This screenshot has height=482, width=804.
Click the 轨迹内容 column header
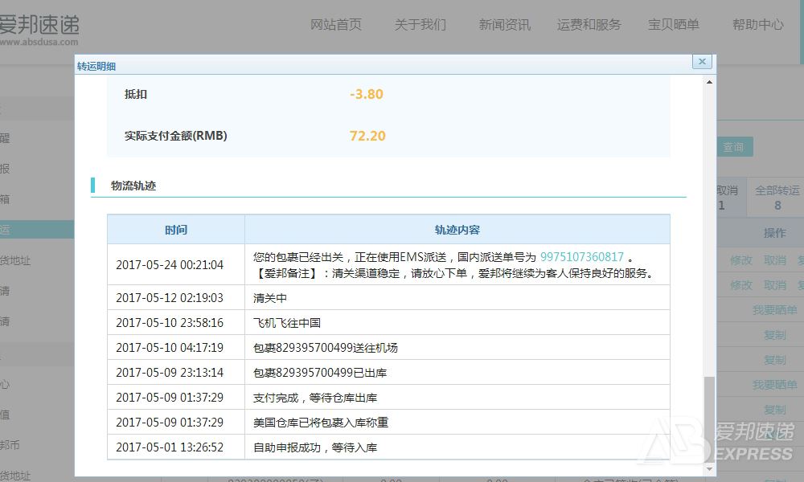point(457,230)
